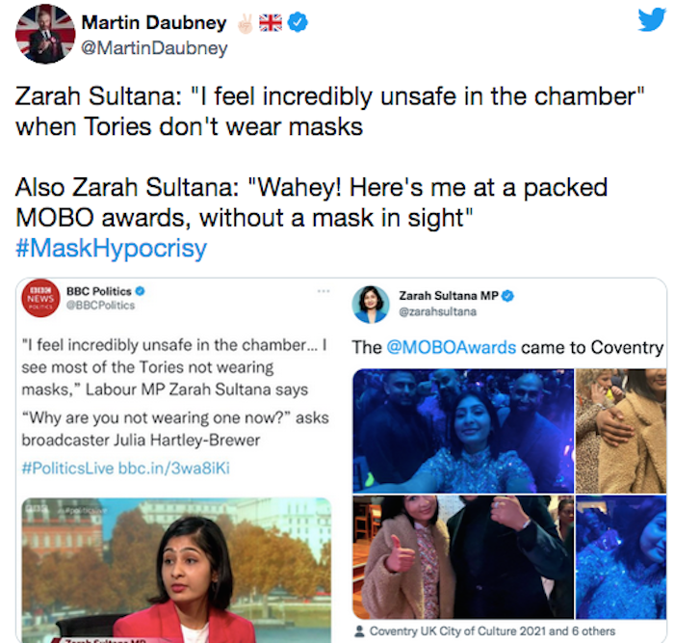Open the thumbs-up photo thumbnail
This screenshot has width=674, height=643.
[x=463, y=557]
